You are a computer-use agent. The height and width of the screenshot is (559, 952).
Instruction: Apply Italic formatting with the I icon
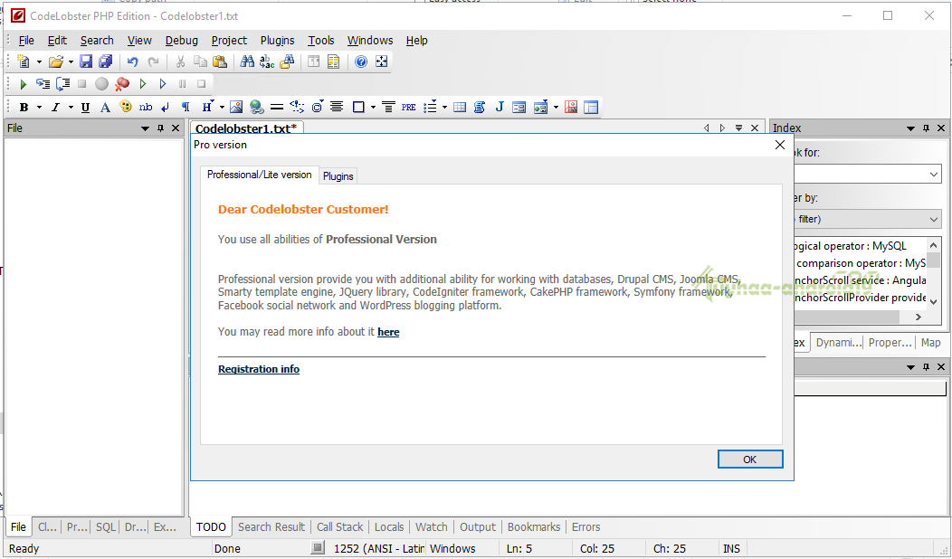click(x=55, y=108)
